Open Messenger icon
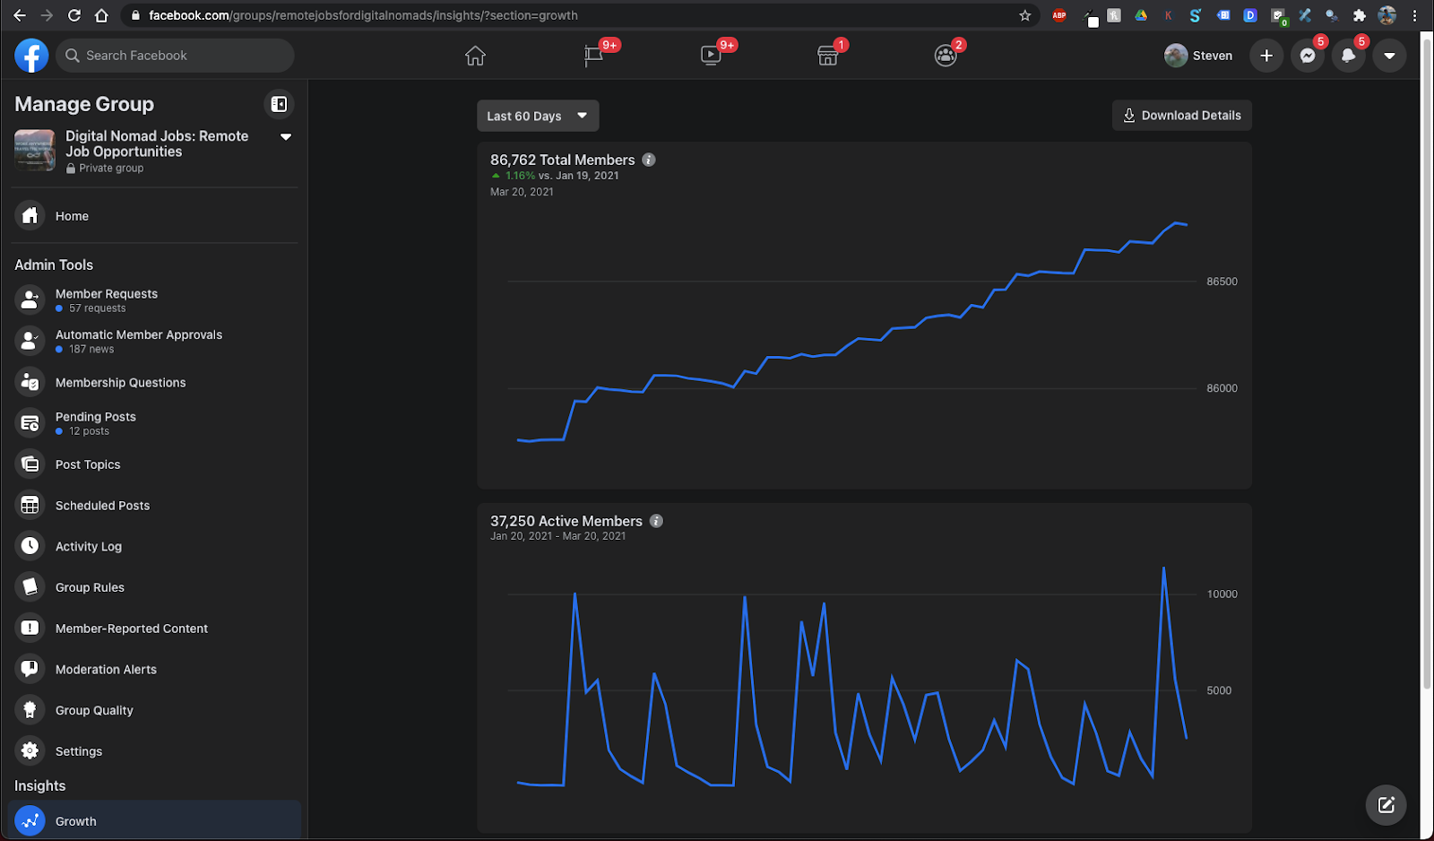This screenshot has height=841, width=1434. (x=1308, y=56)
